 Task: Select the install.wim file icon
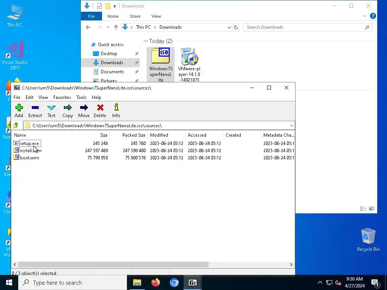16,150
